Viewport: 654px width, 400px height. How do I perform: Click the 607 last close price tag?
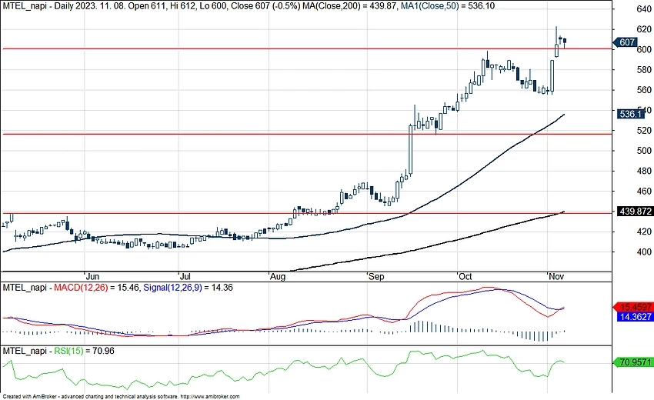[x=627, y=42]
